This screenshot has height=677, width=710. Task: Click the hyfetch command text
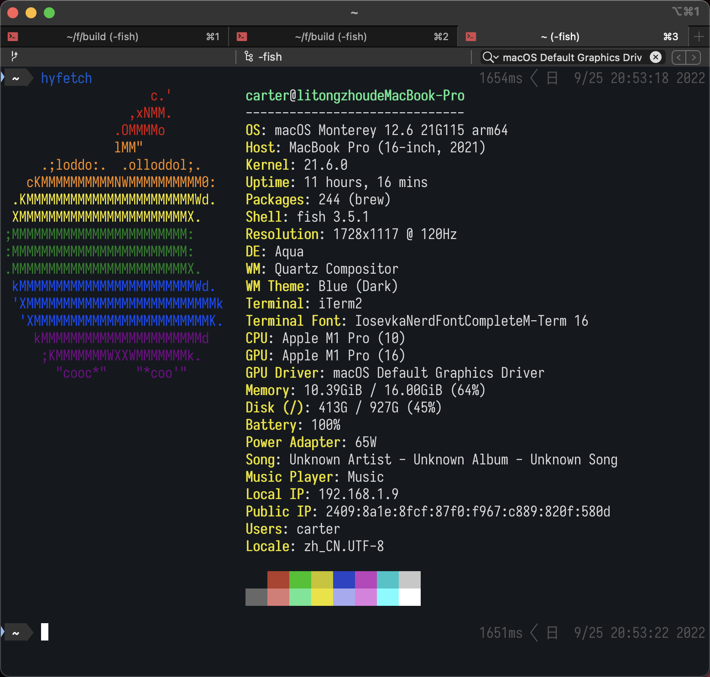67,78
